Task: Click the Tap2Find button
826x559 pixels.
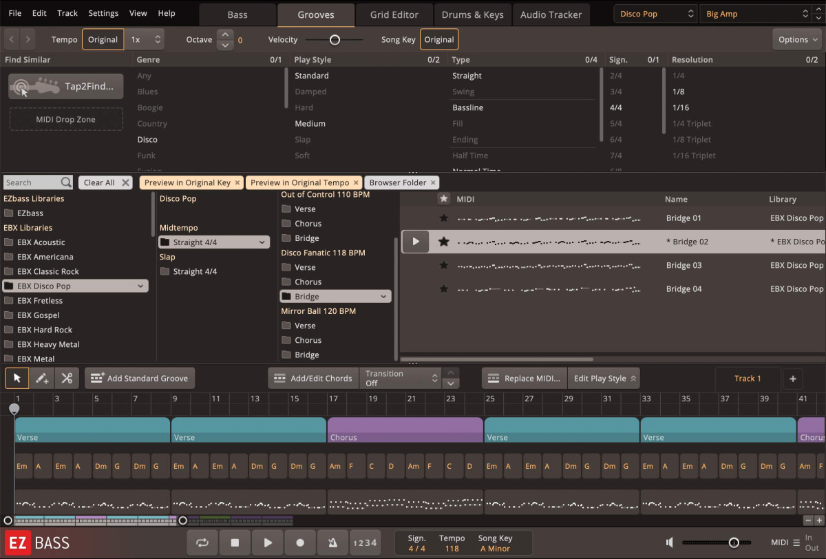Action: click(65, 86)
